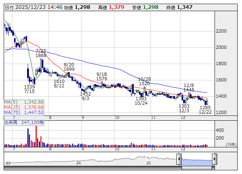Click the tallest red volume bar

click(36, 137)
